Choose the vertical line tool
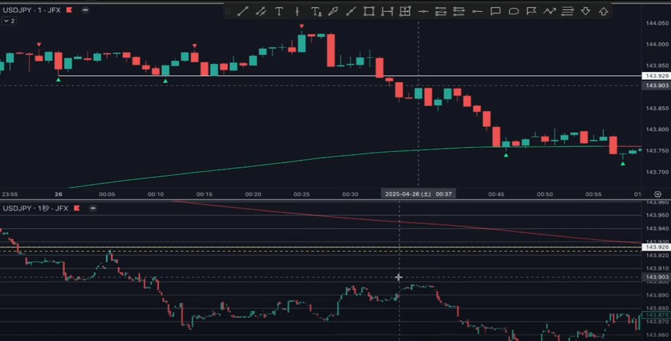This screenshot has width=671, height=341. pyautogui.click(x=297, y=11)
